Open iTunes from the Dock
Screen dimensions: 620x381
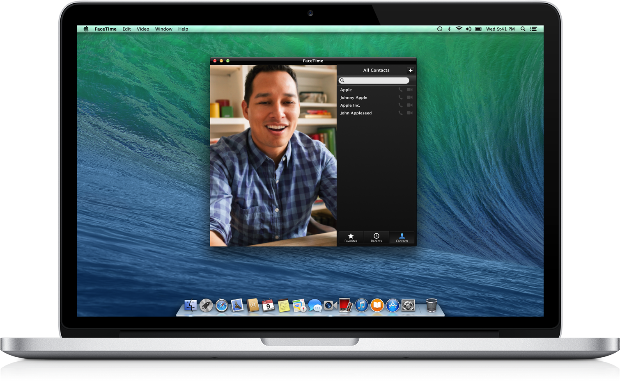click(361, 306)
